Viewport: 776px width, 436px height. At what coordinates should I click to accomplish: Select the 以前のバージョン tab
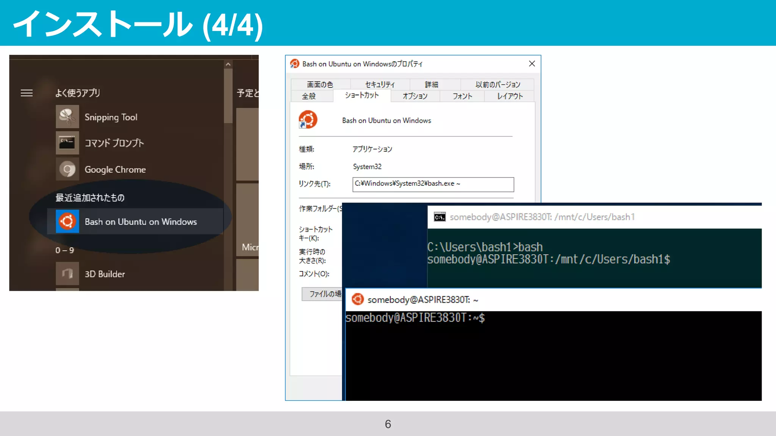click(x=498, y=84)
